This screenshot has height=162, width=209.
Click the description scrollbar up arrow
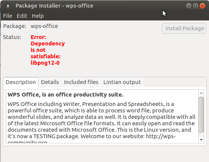click(x=201, y=93)
